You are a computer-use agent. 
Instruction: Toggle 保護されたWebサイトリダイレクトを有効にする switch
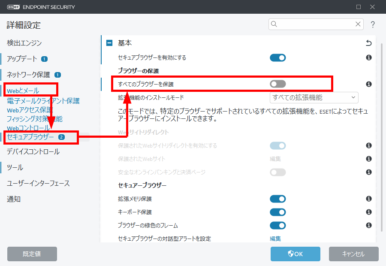tap(277, 145)
